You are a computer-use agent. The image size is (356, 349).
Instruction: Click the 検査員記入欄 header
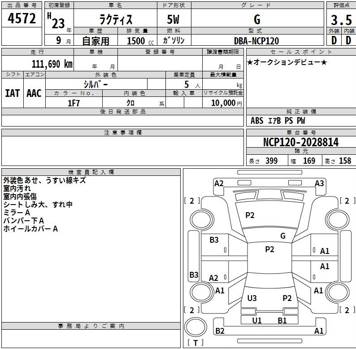pyautogui.click(x=91, y=172)
